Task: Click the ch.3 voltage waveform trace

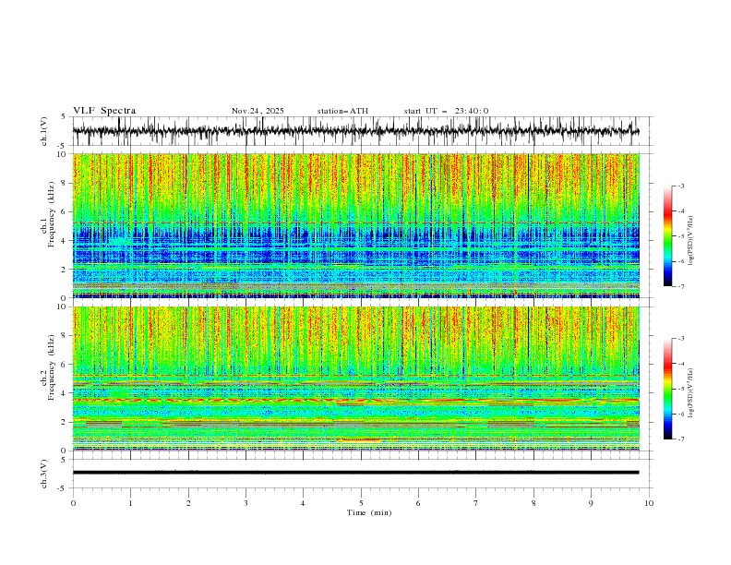Action: [355, 473]
